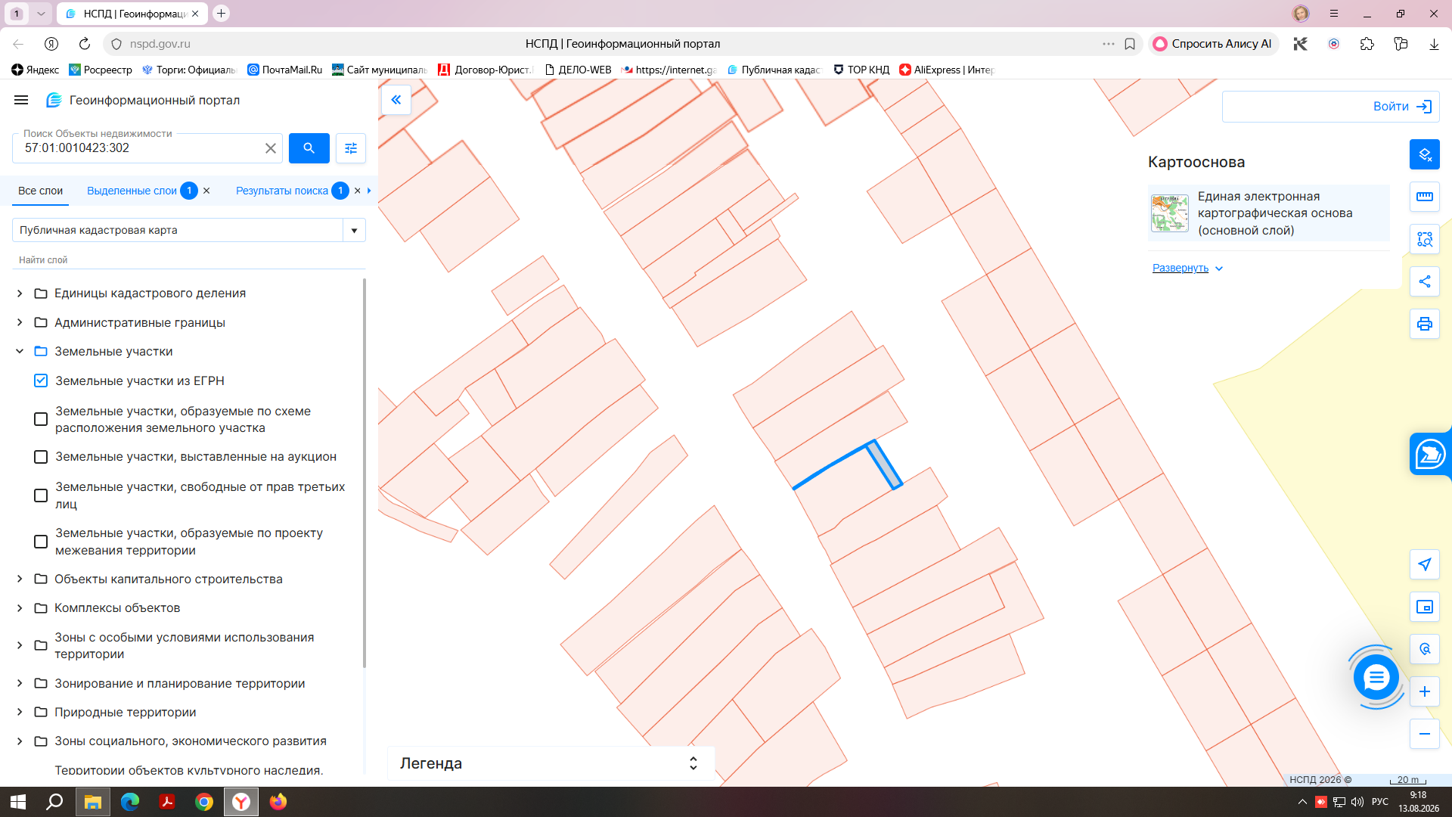The width and height of the screenshot is (1452, 817).
Task: Select the Единая электронная картографическая основа thumbnail
Action: click(1170, 213)
